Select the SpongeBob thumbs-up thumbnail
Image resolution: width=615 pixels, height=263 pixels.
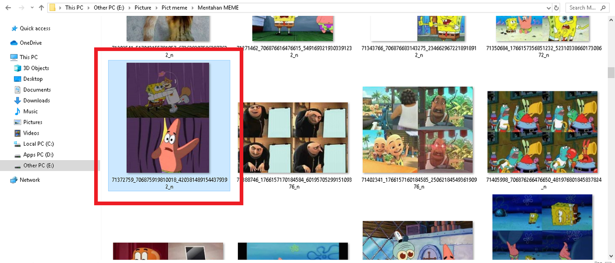[x=418, y=29]
